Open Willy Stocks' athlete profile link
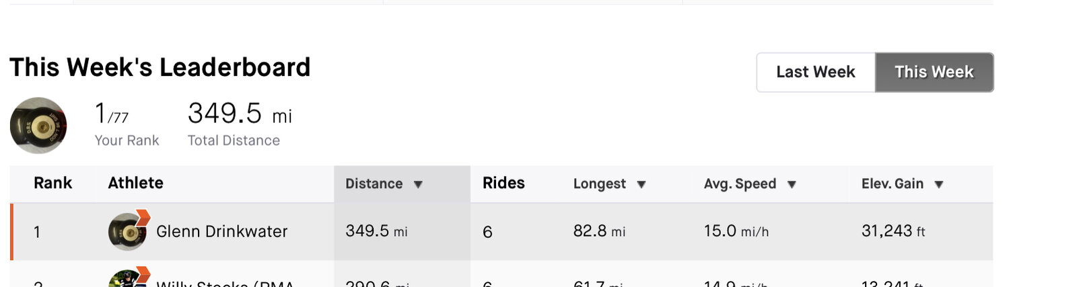The height and width of the screenshot is (287, 1077). (225, 284)
